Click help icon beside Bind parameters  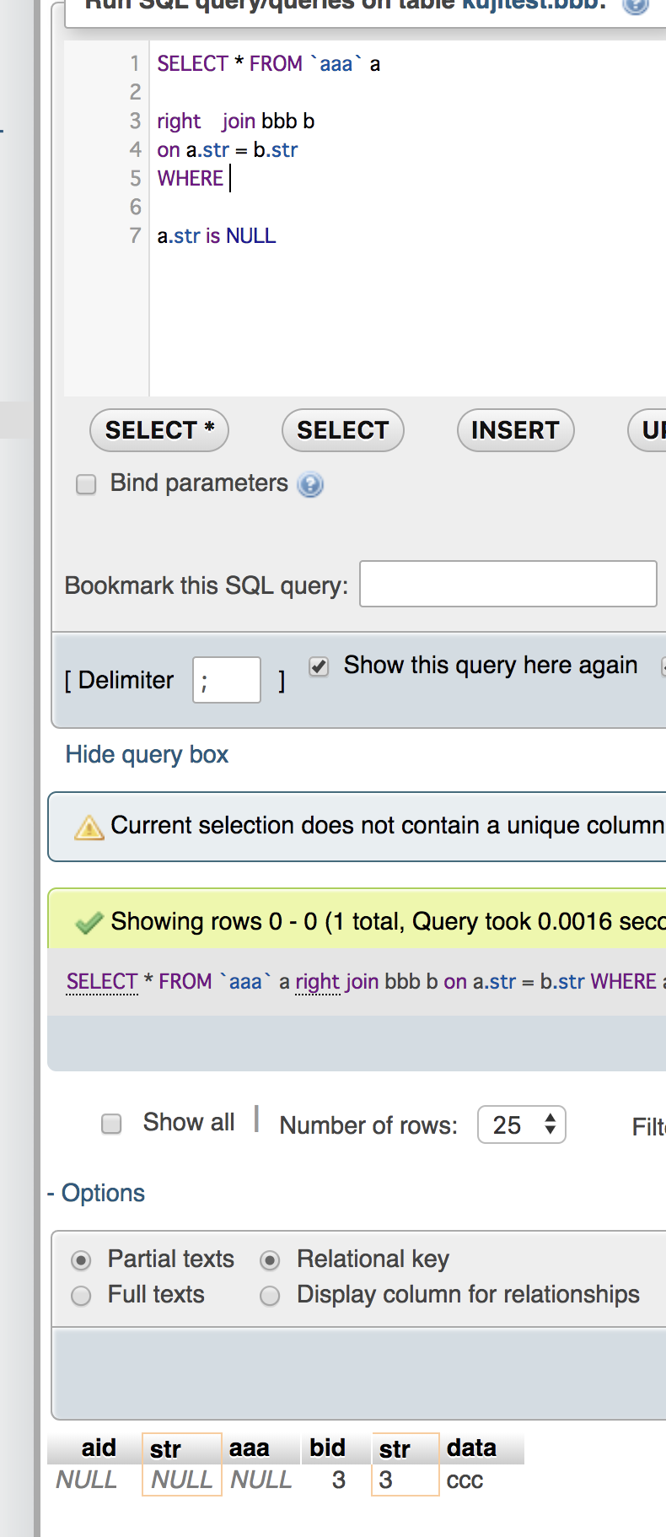(310, 484)
